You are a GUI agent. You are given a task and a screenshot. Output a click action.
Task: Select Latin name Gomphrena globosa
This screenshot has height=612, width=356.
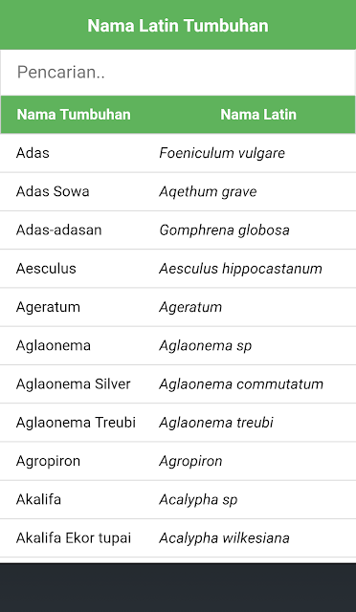224,230
